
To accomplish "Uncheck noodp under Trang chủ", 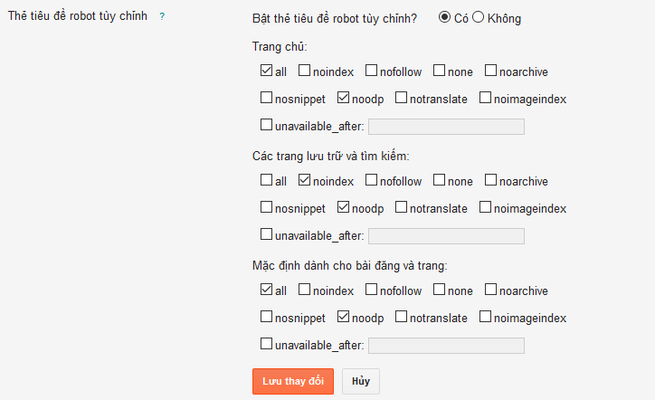I will [343, 98].
